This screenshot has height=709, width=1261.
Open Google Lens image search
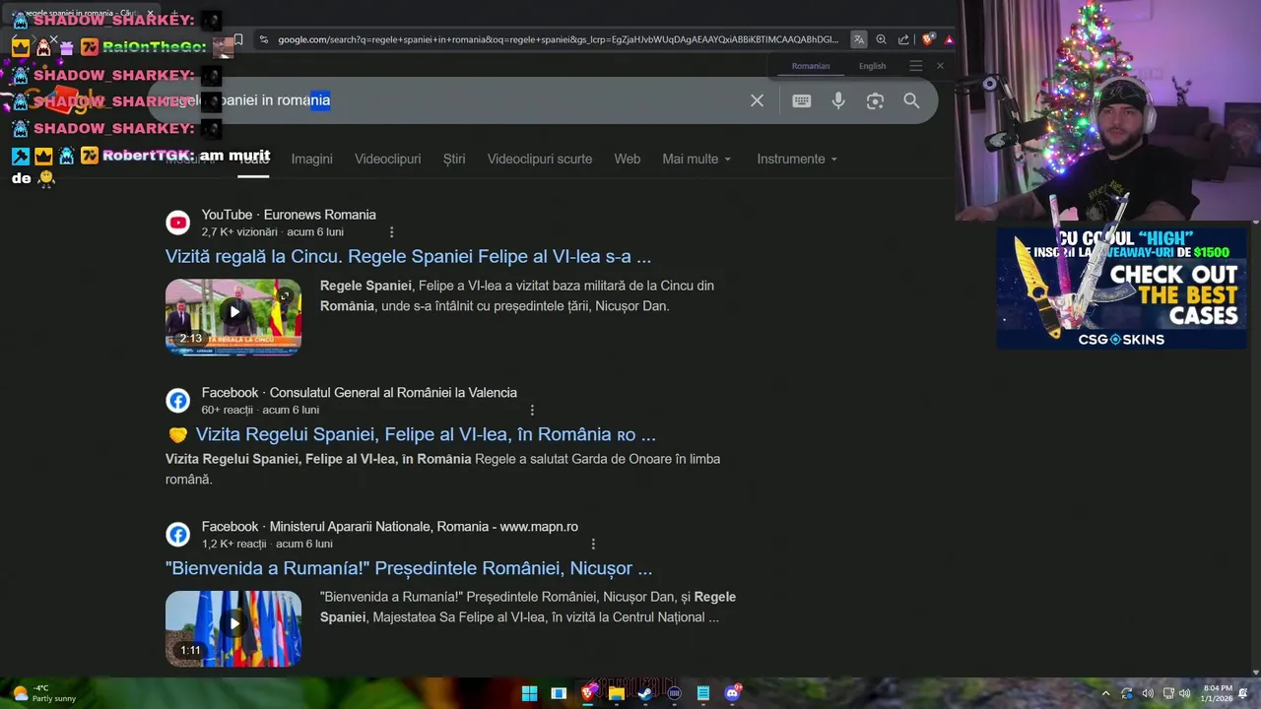point(875,100)
